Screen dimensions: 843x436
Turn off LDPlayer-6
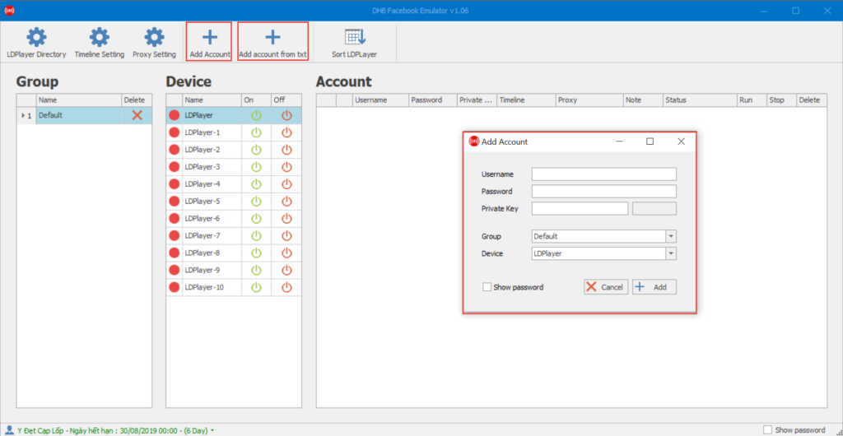click(286, 218)
